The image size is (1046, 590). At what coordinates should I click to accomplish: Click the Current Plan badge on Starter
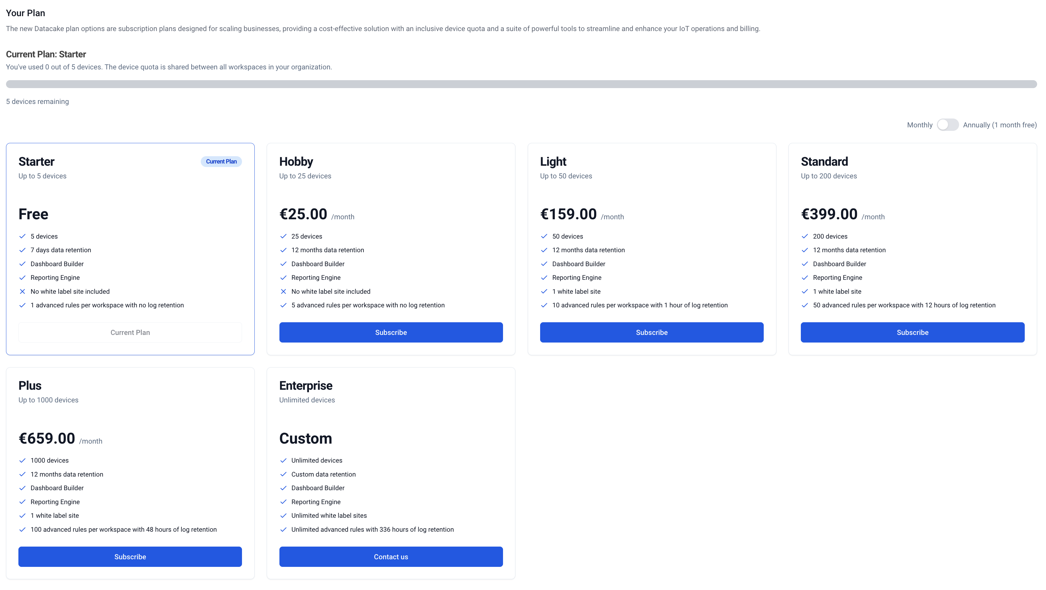(221, 162)
